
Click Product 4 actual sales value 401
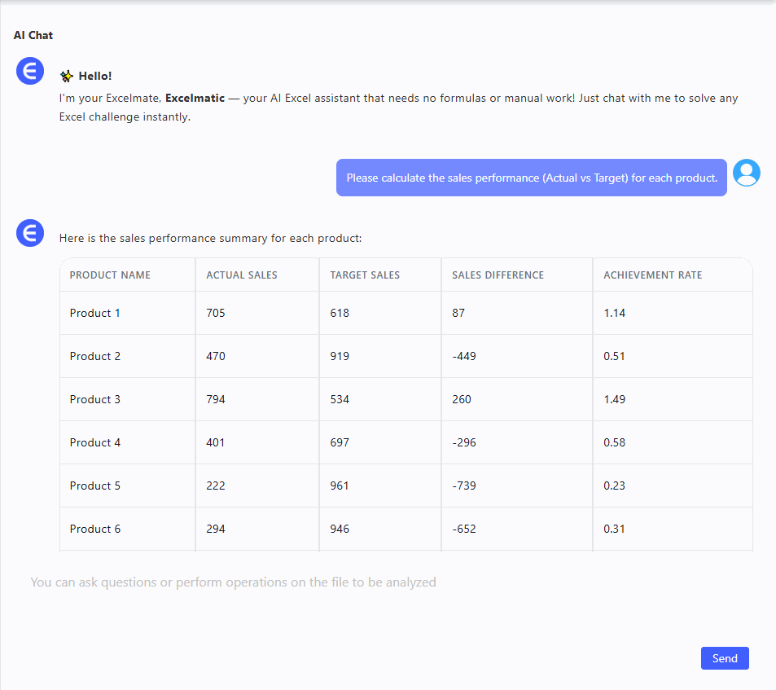pyautogui.click(x=216, y=442)
